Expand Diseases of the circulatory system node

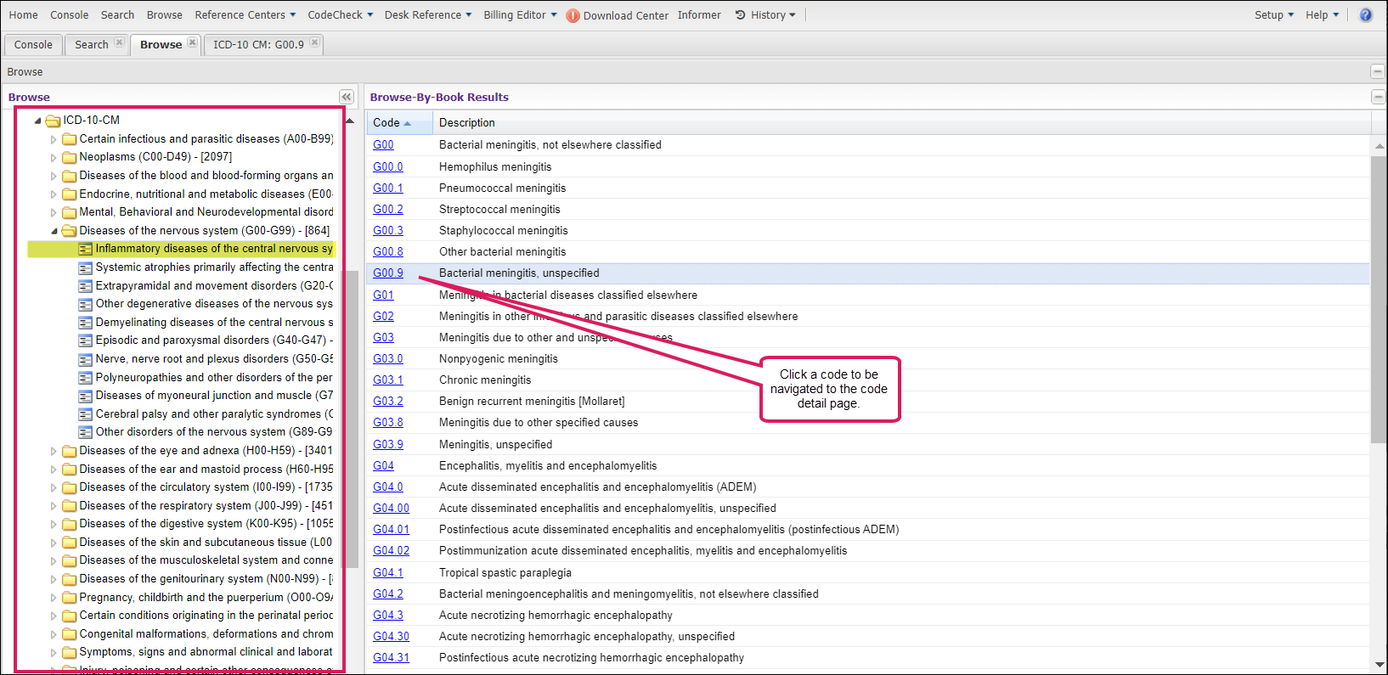pyautogui.click(x=54, y=488)
